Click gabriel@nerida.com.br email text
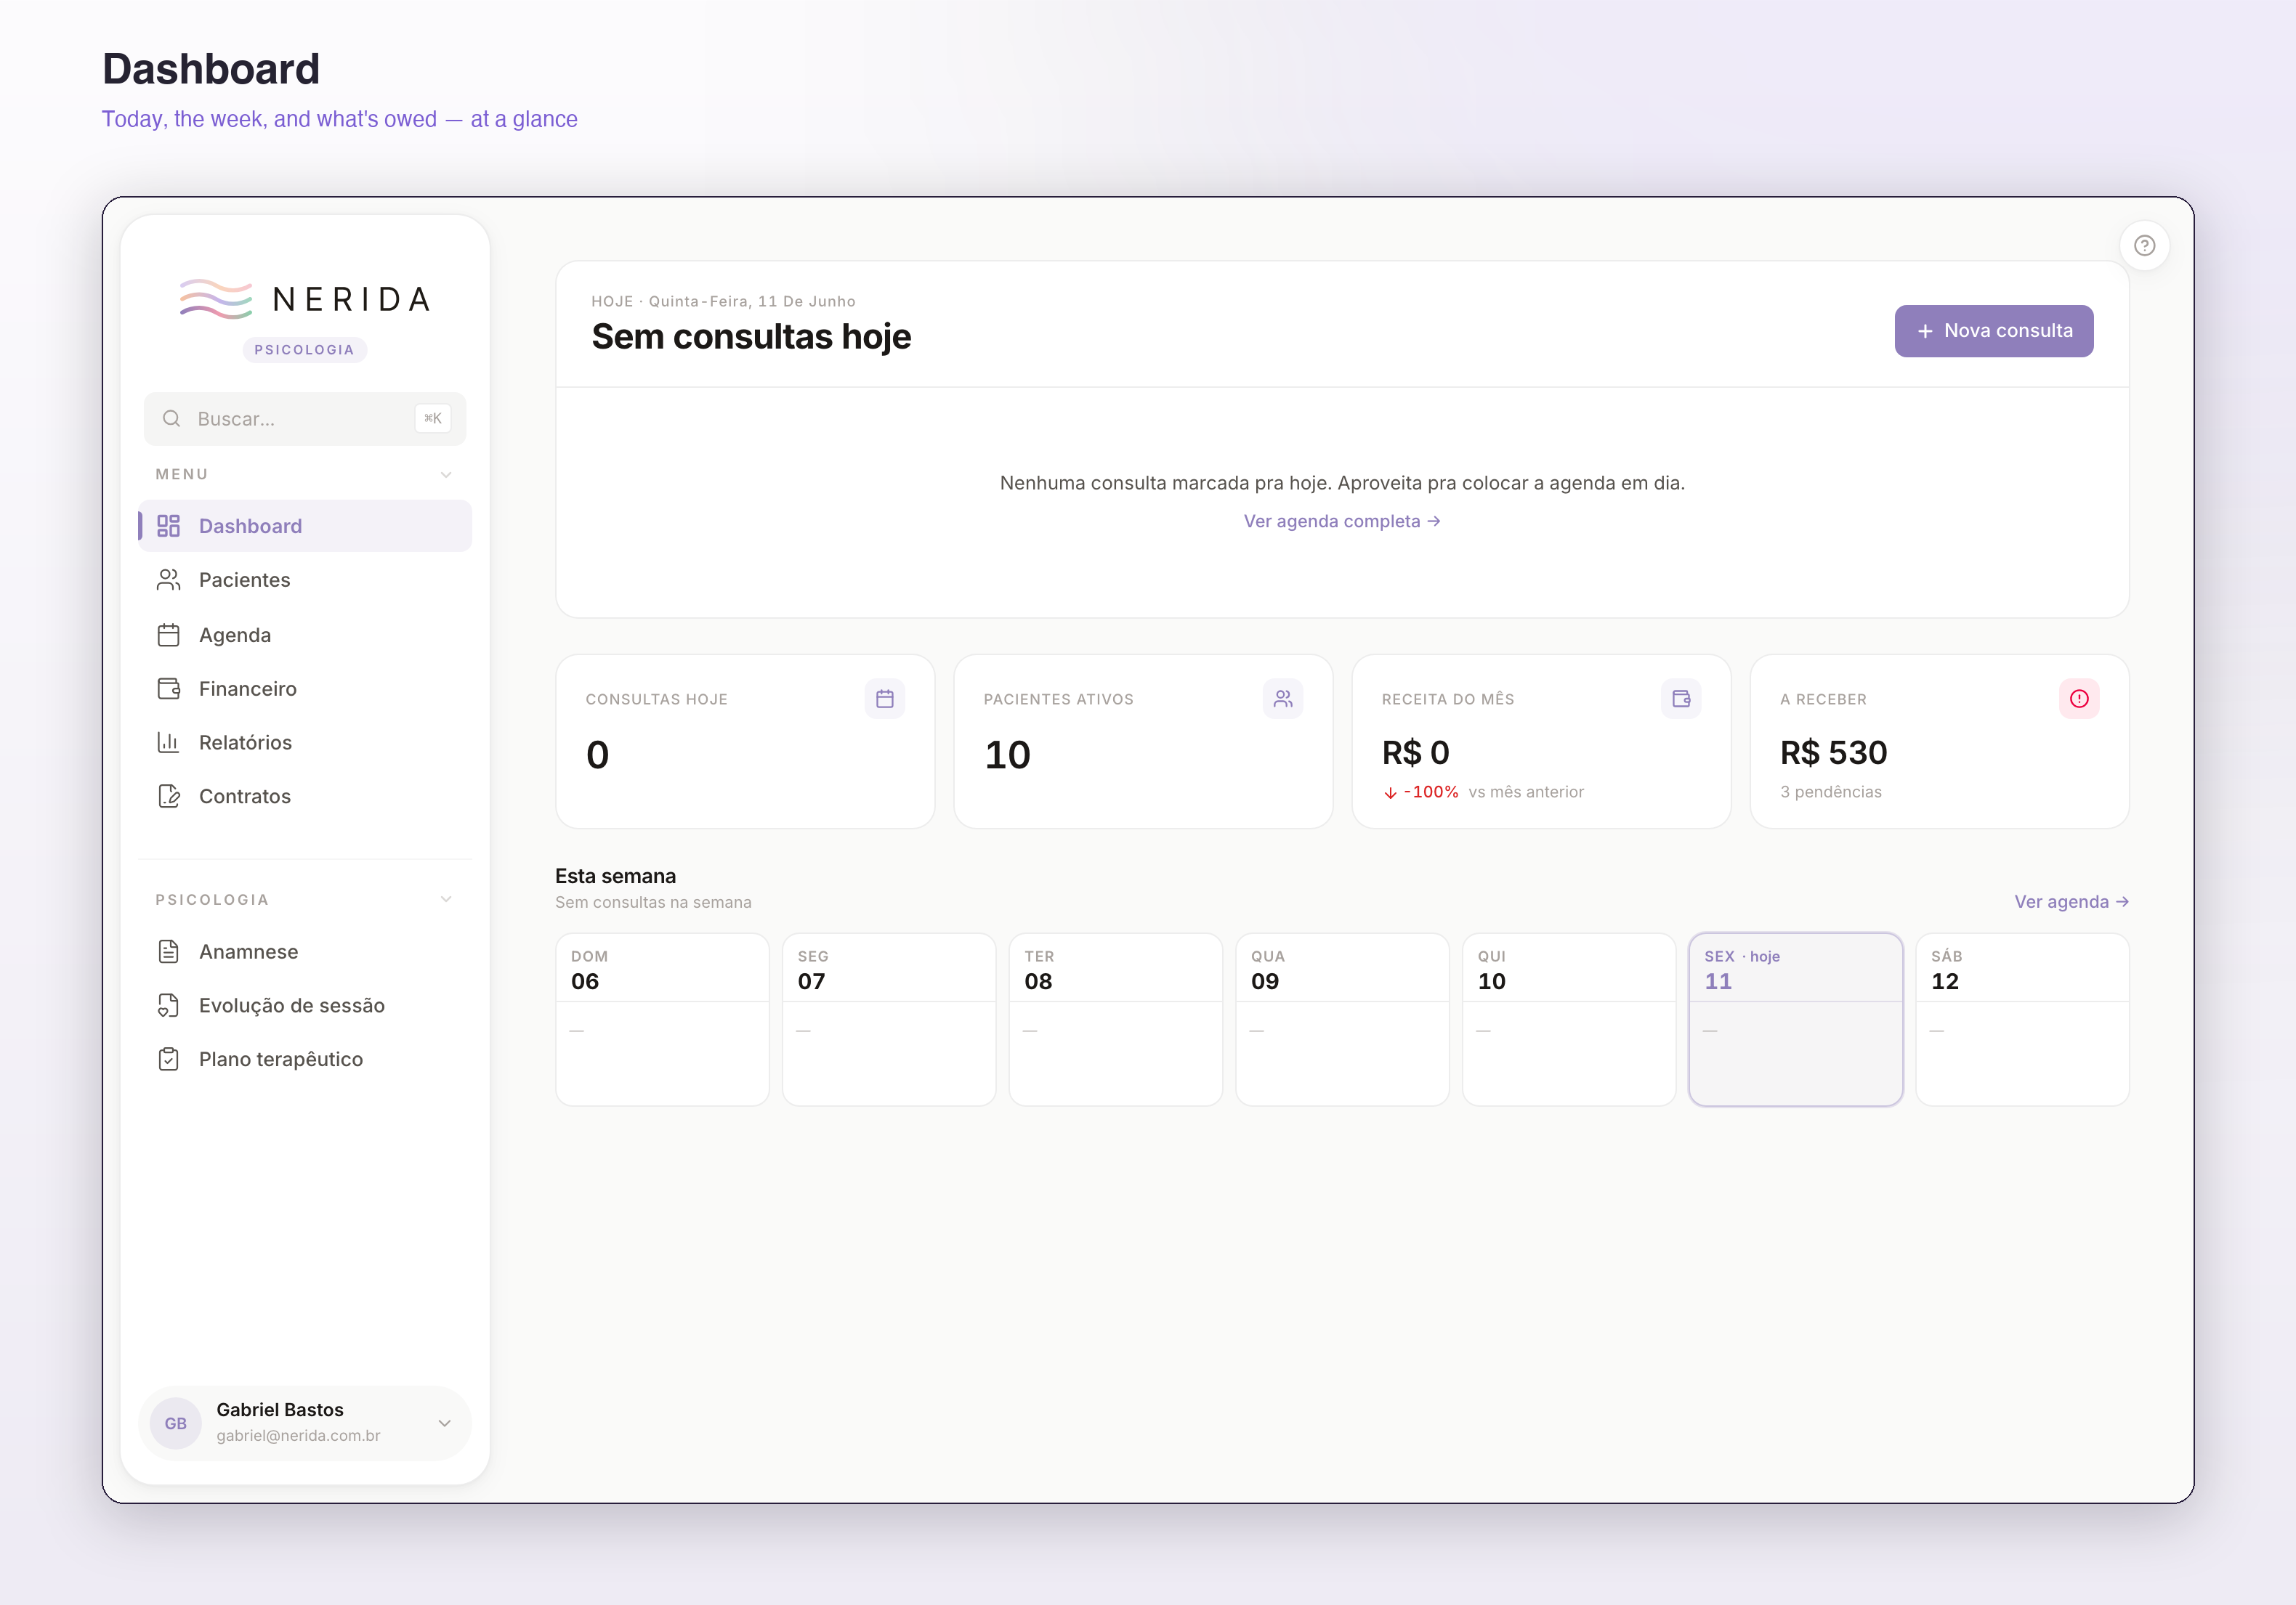The width and height of the screenshot is (2296, 1605). pyautogui.click(x=298, y=1435)
